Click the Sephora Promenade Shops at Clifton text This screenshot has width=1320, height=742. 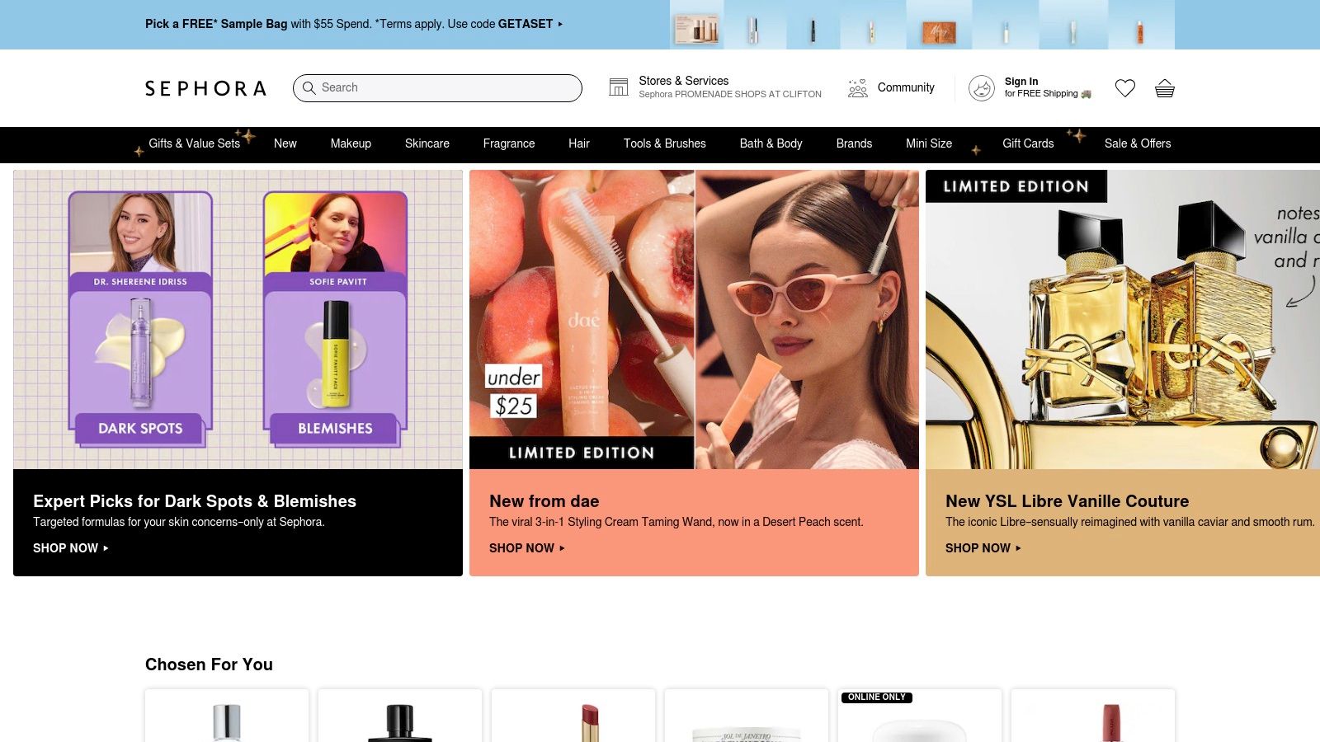(x=730, y=95)
